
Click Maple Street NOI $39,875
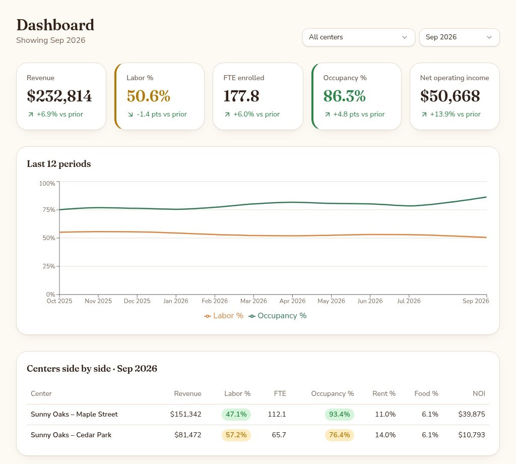coord(472,414)
